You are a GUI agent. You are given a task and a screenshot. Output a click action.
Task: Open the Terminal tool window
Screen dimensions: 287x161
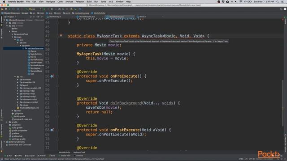(x=78, y=156)
